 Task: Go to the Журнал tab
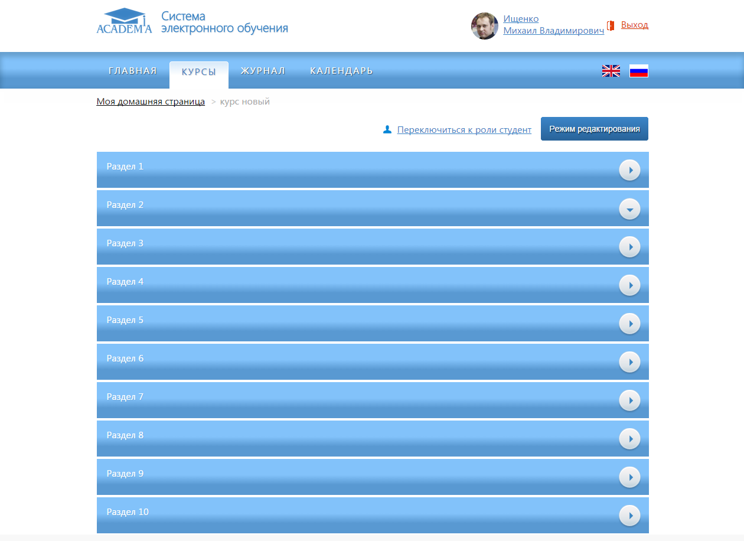[263, 71]
